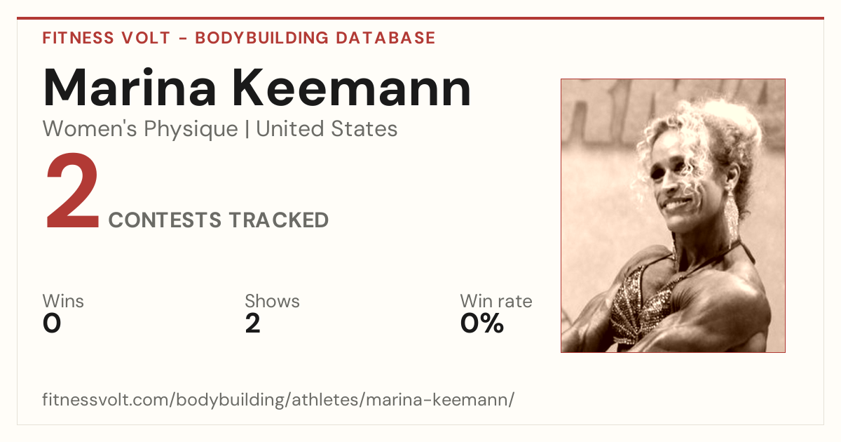Select the "Shows" stat label
The image size is (841, 442).
272,302
